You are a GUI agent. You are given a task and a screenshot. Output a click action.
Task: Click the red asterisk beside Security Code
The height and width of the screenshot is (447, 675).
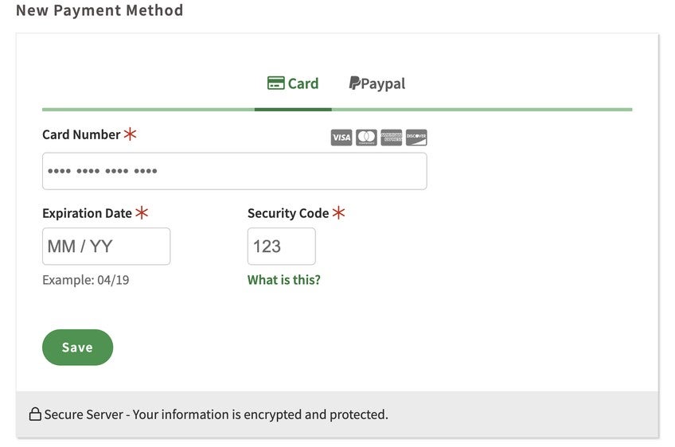coord(339,213)
